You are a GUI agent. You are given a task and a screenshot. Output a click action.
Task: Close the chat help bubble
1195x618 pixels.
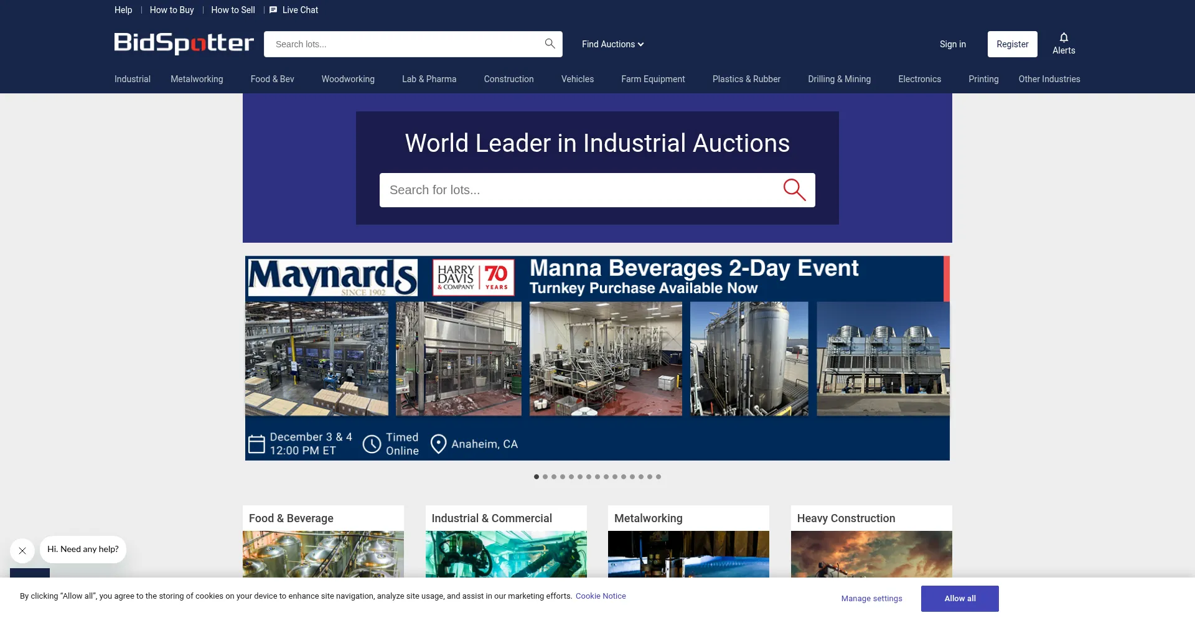pyautogui.click(x=22, y=551)
